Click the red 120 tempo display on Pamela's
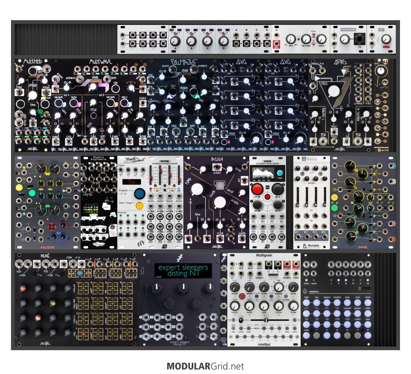The width and height of the screenshot is (411, 374). coord(132,181)
